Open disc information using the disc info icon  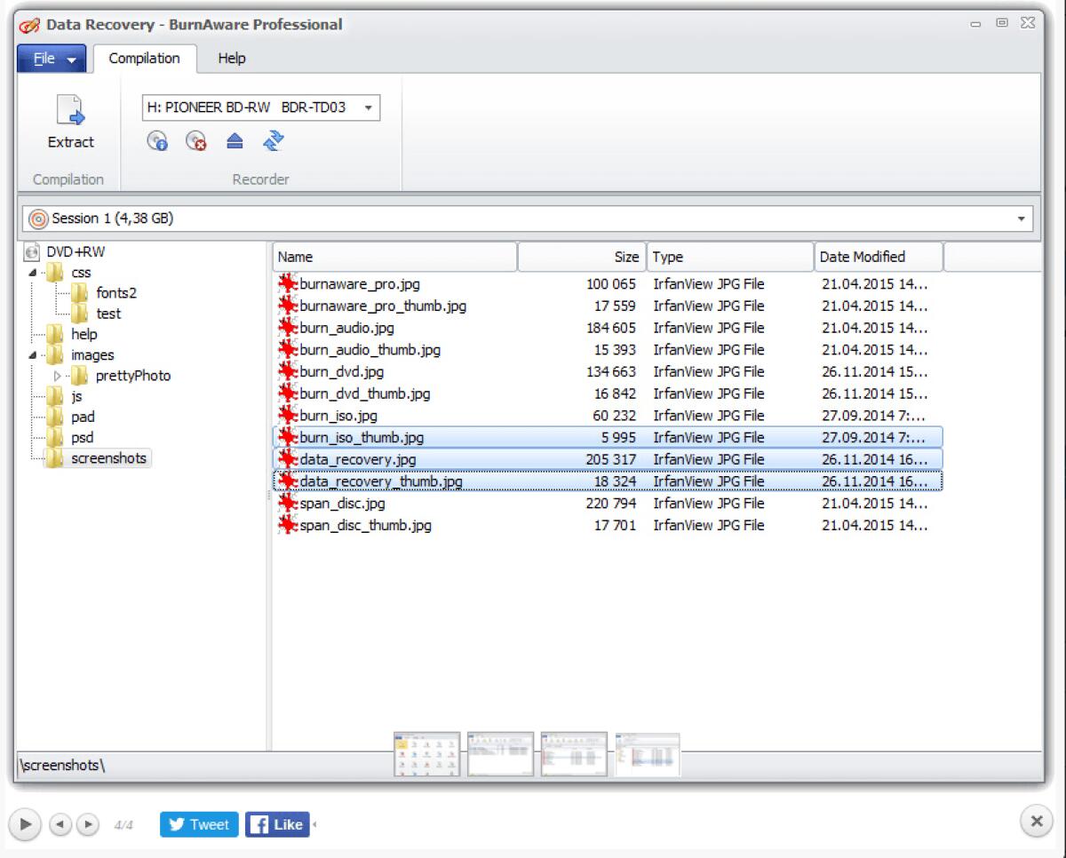point(156,141)
